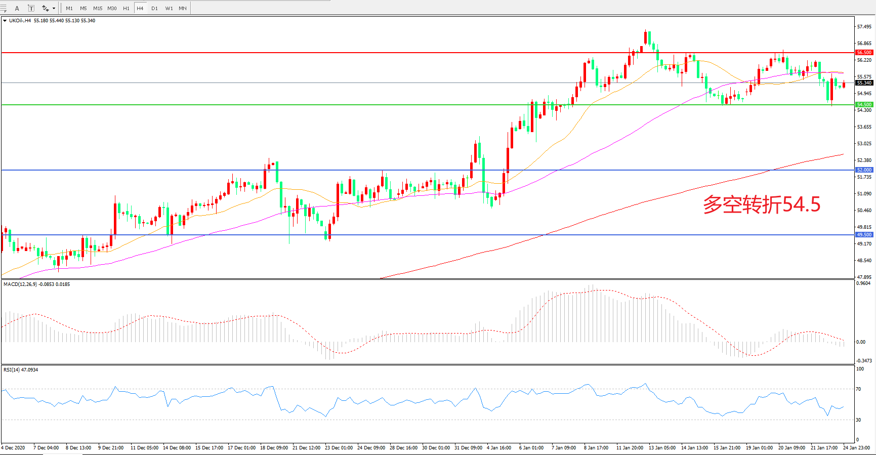The image size is (876, 455).
Task: Switch to H1 timeframe
Action: (x=126, y=8)
